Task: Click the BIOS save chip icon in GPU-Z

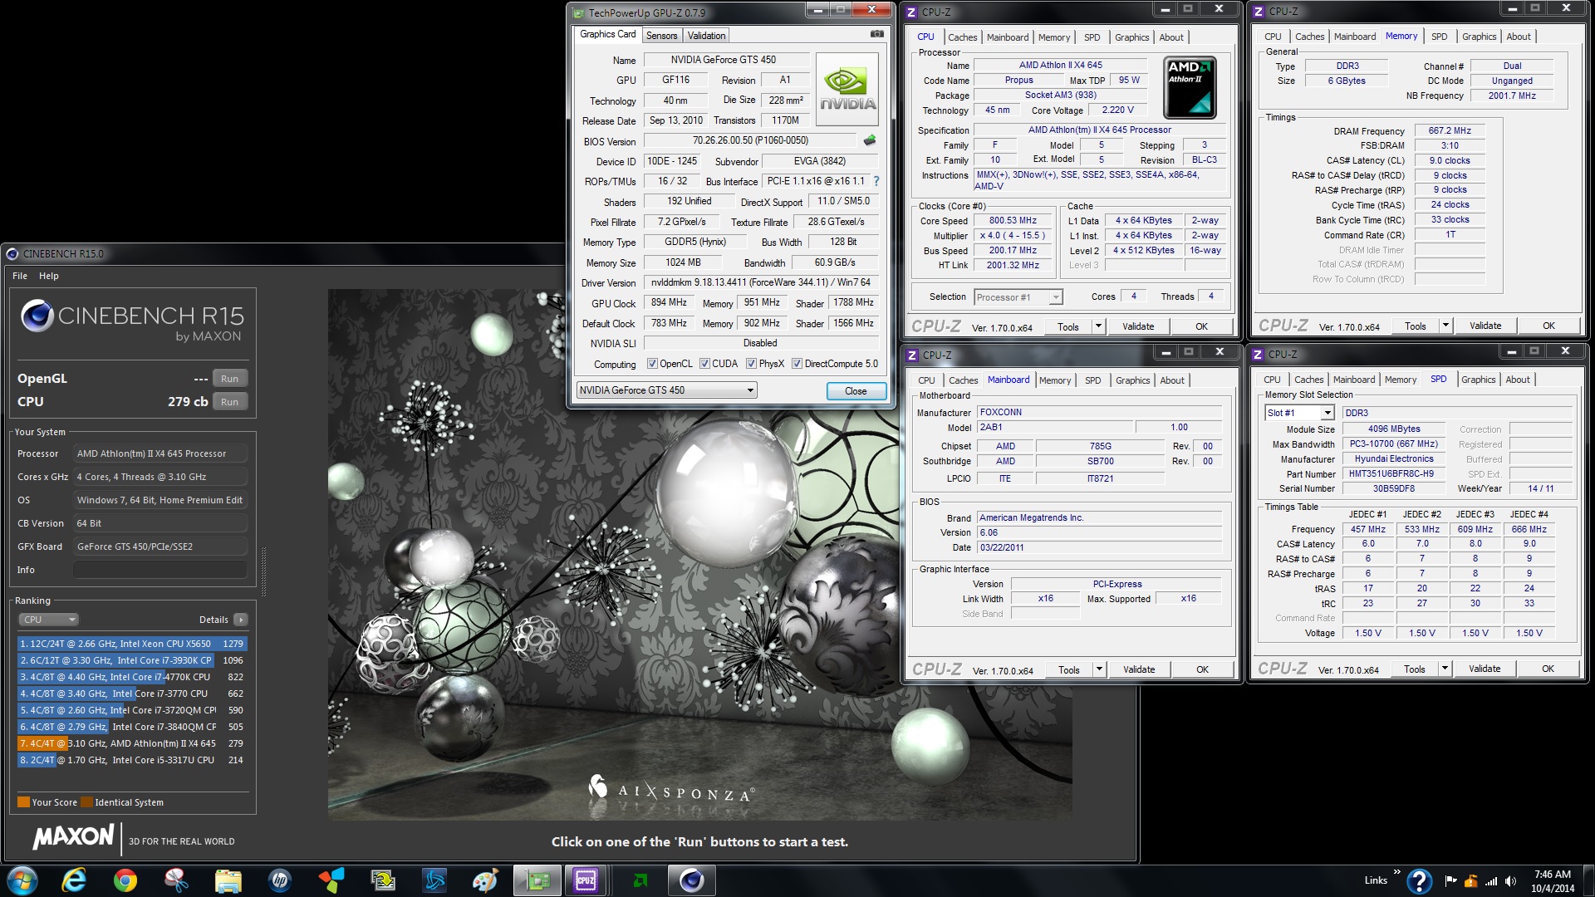Action: click(870, 140)
